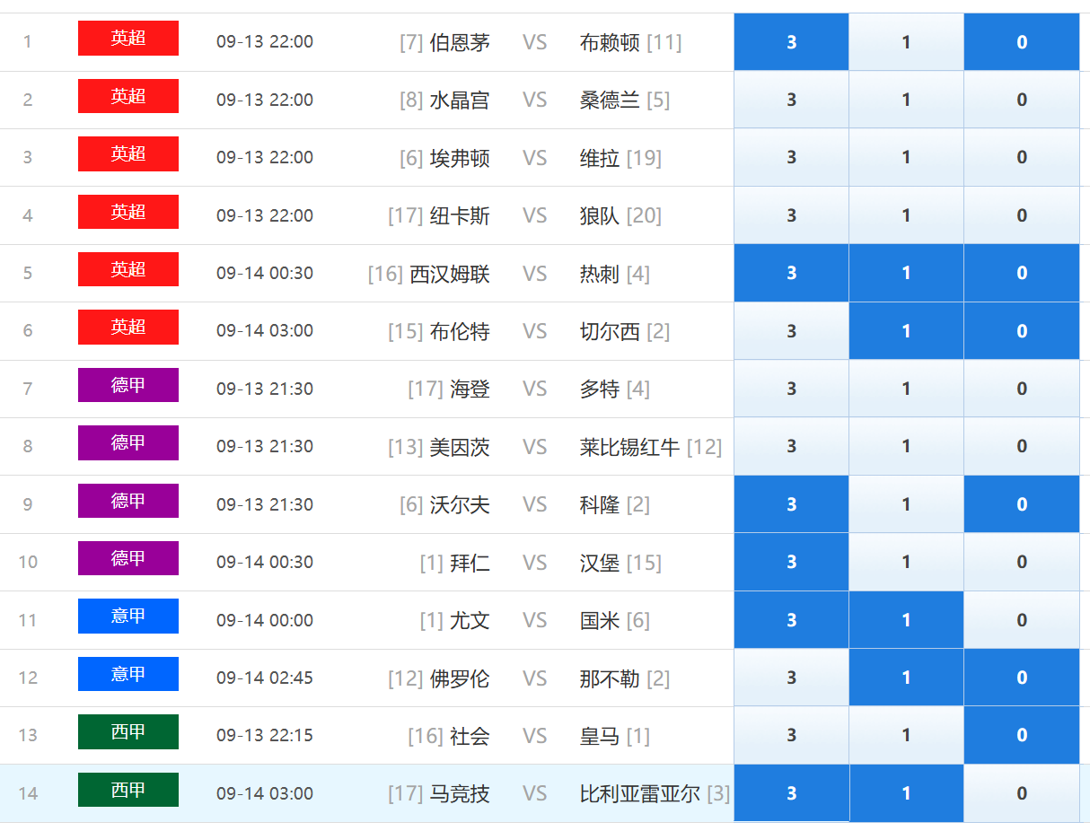Image resolution: width=1090 pixels, height=831 pixels.
Task: Open away team 切尔西
Action: click(x=610, y=331)
